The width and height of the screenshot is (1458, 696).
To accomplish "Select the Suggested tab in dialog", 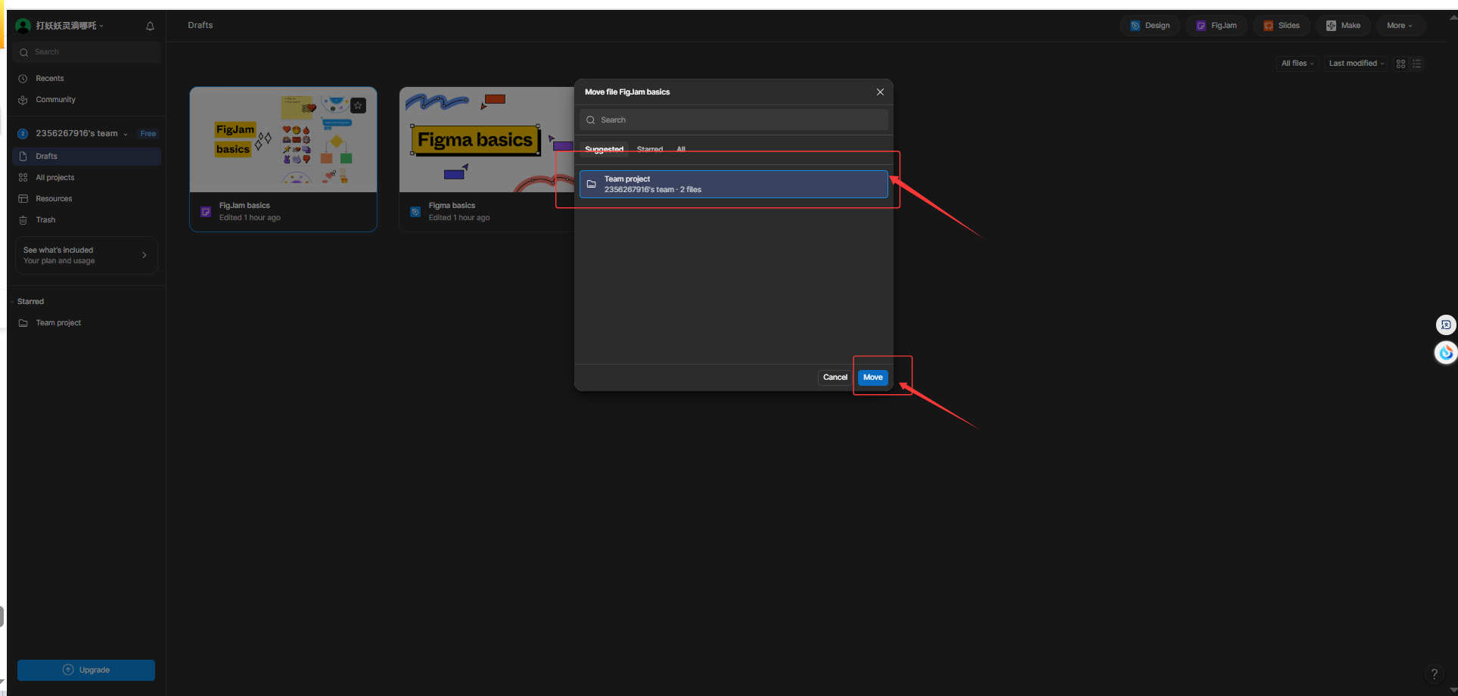I will pyautogui.click(x=604, y=150).
